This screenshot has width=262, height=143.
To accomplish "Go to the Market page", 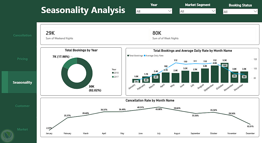I will point(22,129).
